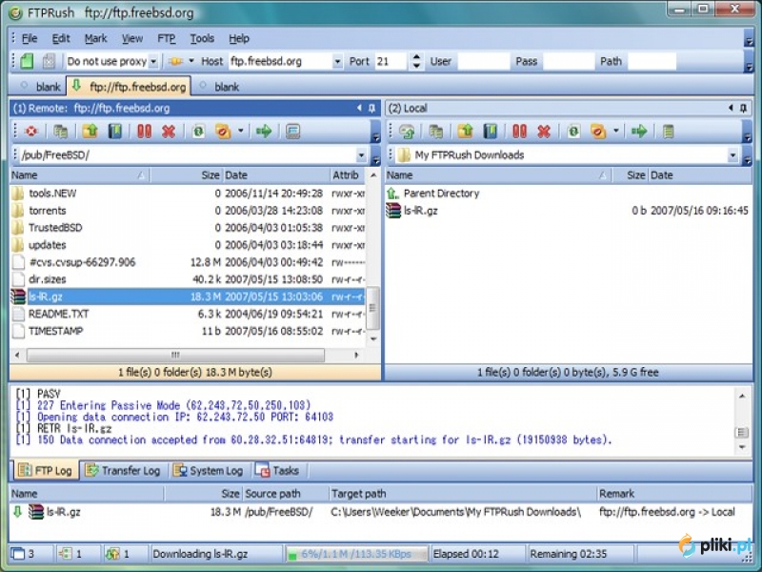The width and height of the screenshot is (762, 572).
Task: Click the Remote list horizontal scrollbar
Action: 175,355
